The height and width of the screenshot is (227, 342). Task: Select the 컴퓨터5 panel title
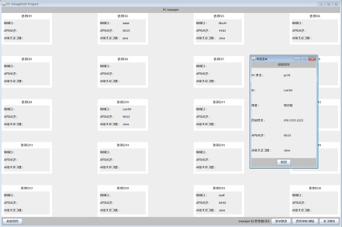(x=27, y=59)
